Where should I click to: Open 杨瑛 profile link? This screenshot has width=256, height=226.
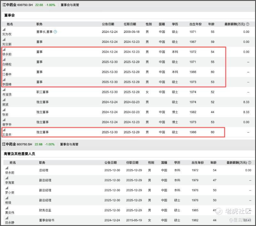coord(8,203)
